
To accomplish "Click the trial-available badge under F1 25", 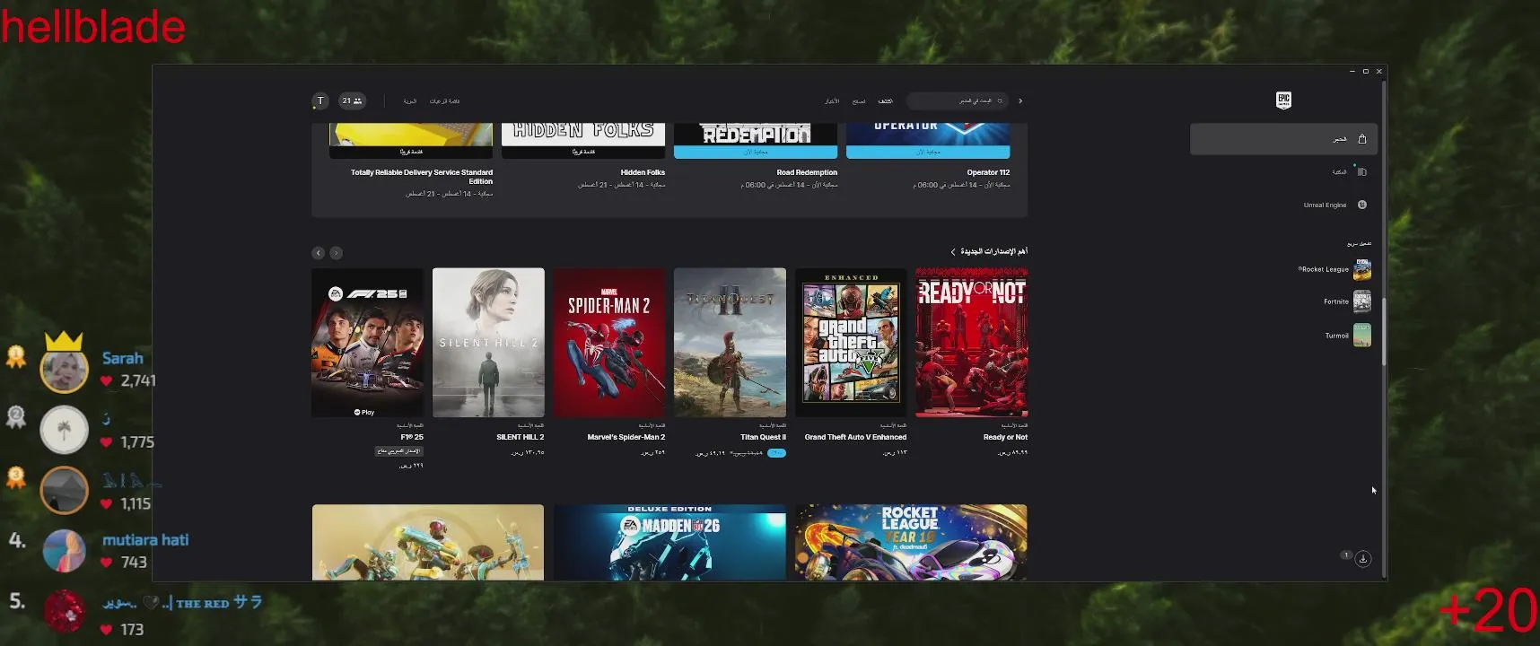I will tap(398, 451).
